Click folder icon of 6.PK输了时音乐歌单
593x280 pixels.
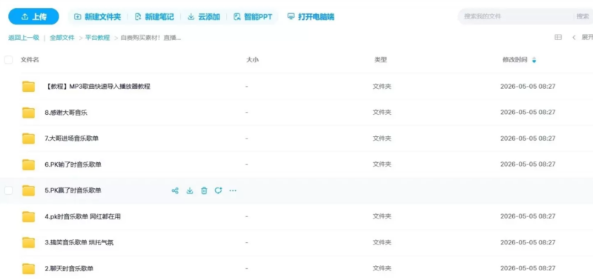click(28, 164)
